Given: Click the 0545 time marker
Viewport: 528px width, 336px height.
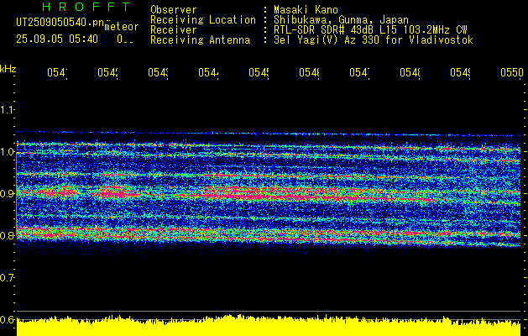Looking at the screenshot, I should click(259, 72).
